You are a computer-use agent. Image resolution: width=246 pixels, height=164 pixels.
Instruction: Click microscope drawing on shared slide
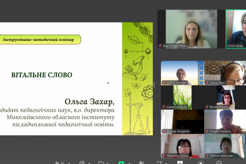[133, 68]
